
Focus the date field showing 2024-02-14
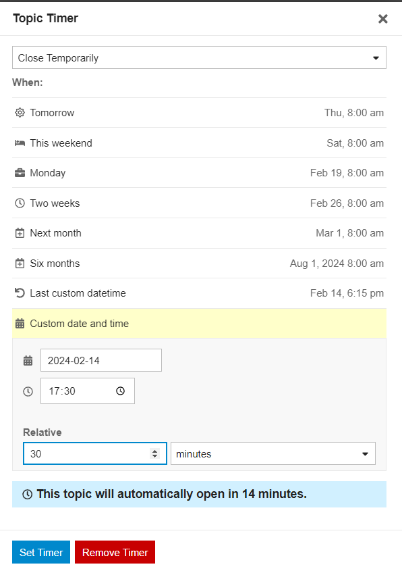(x=101, y=360)
